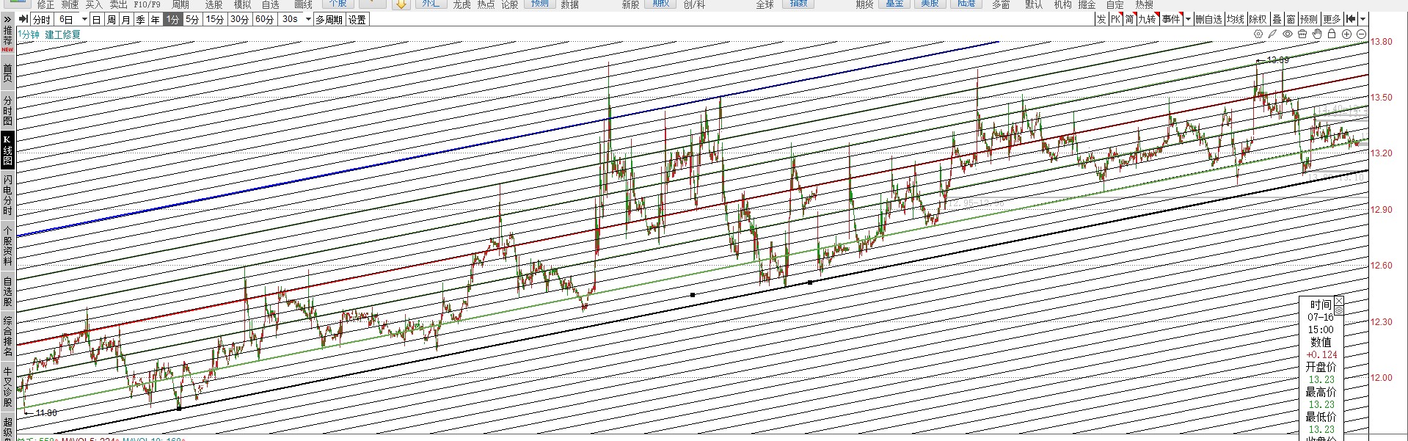1408x441 pixels.
Task: Select the 30s period
Action: pyautogui.click(x=291, y=19)
